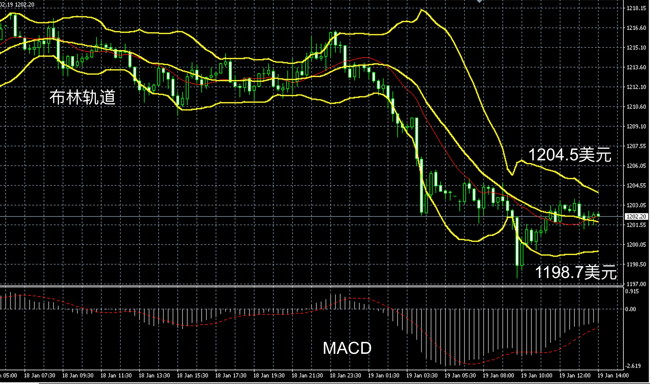The width and height of the screenshot is (650, 384).
Task: Click the 1197.00 price scale label
Action: point(636,284)
